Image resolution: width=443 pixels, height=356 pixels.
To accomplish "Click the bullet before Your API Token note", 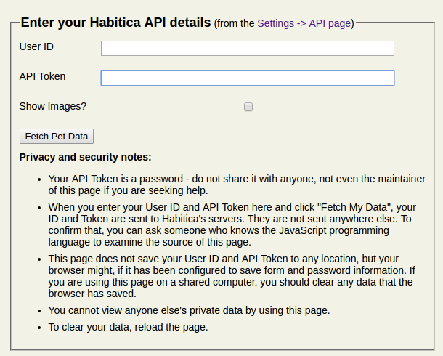I will [x=39, y=179].
